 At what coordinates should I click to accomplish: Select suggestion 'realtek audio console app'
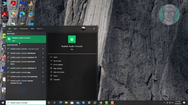pyautogui.click(x=20, y=72)
